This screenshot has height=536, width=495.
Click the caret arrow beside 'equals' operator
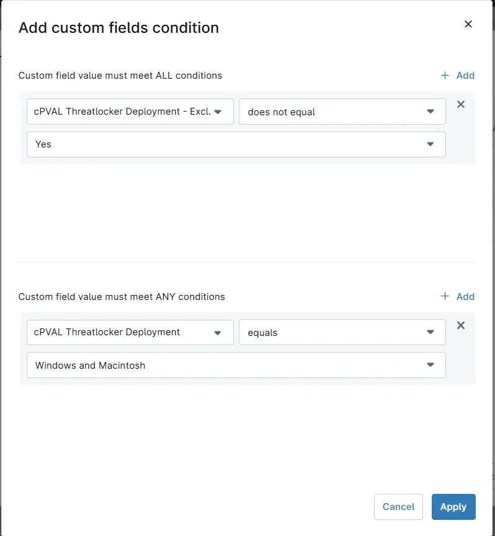point(430,332)
